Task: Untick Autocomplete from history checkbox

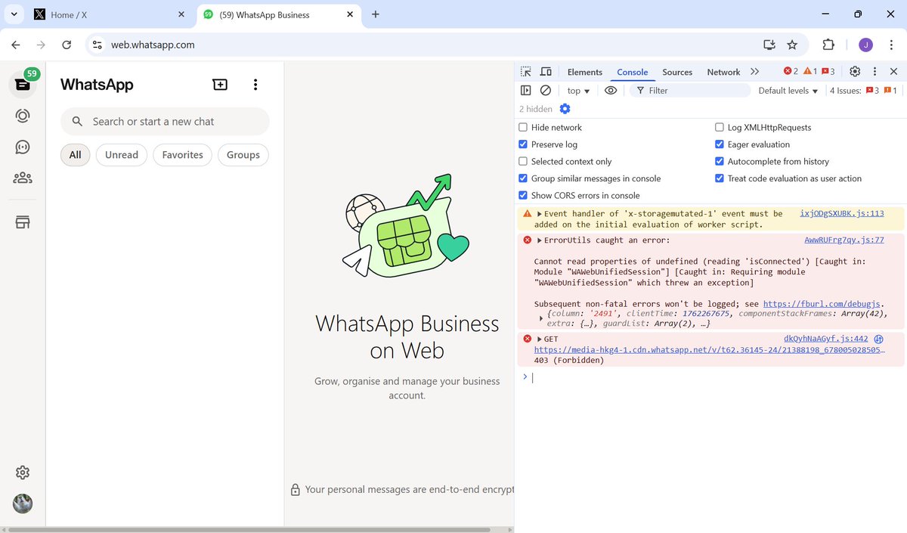Action: tap(720, 162)
